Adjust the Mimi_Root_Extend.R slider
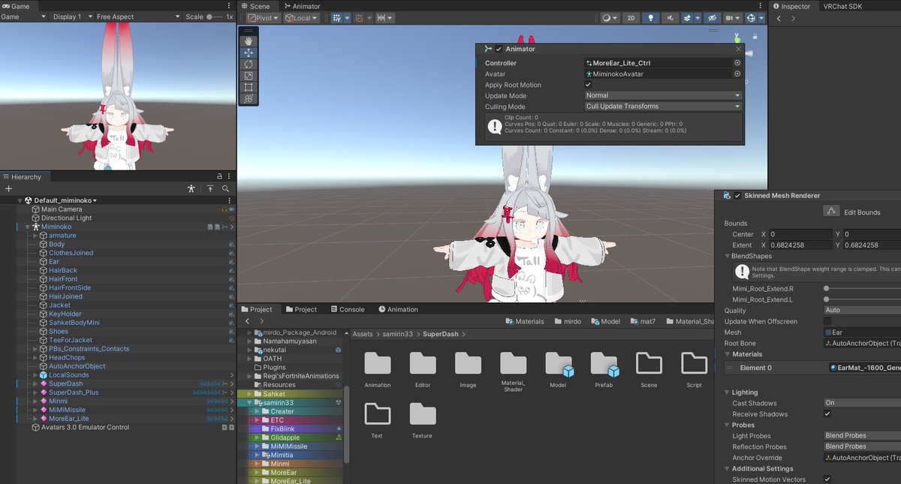901x484 pixels. click(862, 288)
